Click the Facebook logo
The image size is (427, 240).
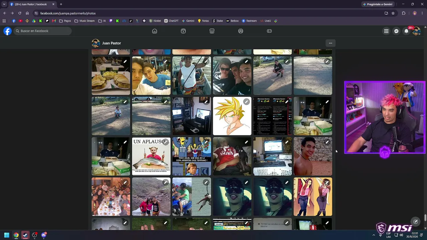pos(7,31)
